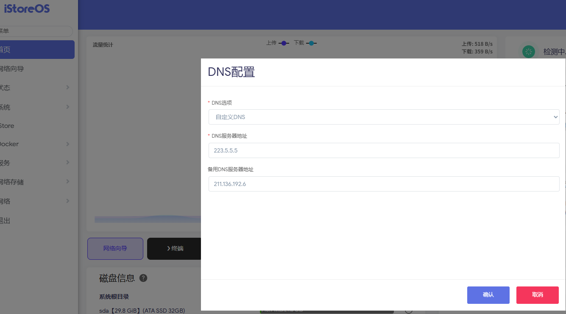Click the iStoreOS logo

tap(26, 8)
